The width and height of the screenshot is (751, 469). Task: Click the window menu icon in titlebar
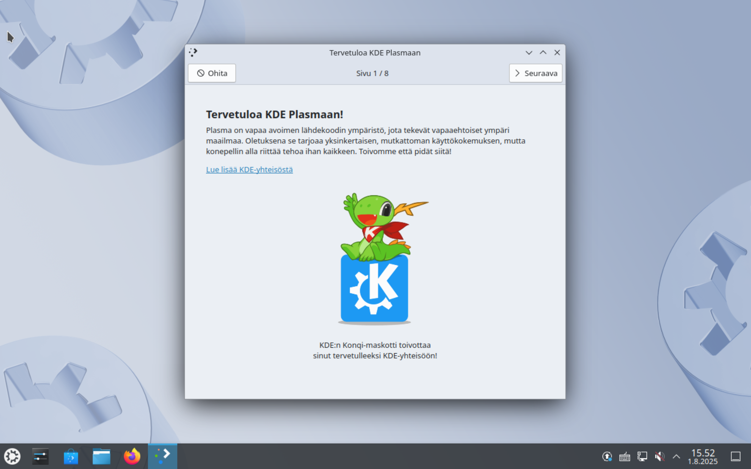(193, 52)
